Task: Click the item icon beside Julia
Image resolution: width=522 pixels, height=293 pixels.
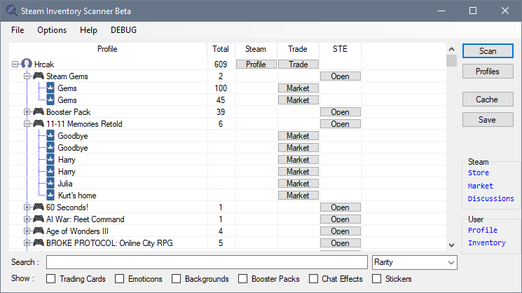Action: click(x=50, y=183)
